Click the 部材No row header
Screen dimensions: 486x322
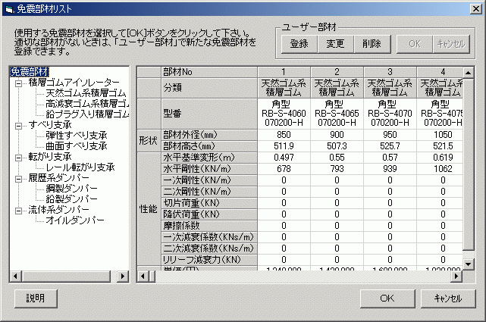pyautogui.click(x=209, y=72)
